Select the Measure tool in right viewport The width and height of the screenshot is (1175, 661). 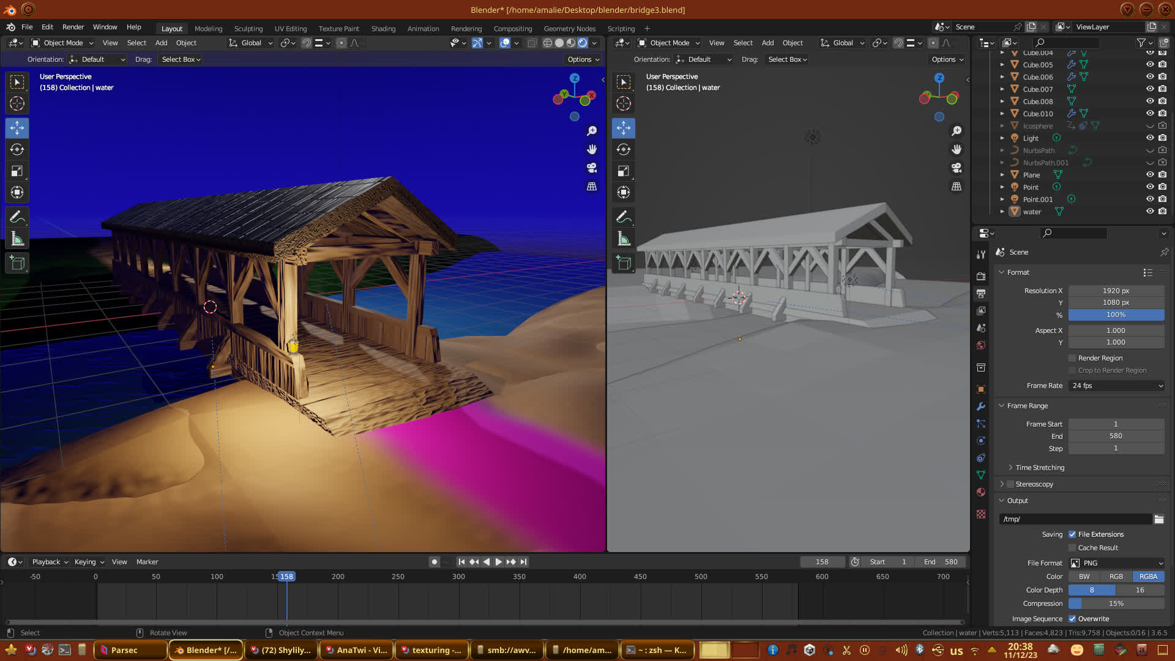(624, 239)
